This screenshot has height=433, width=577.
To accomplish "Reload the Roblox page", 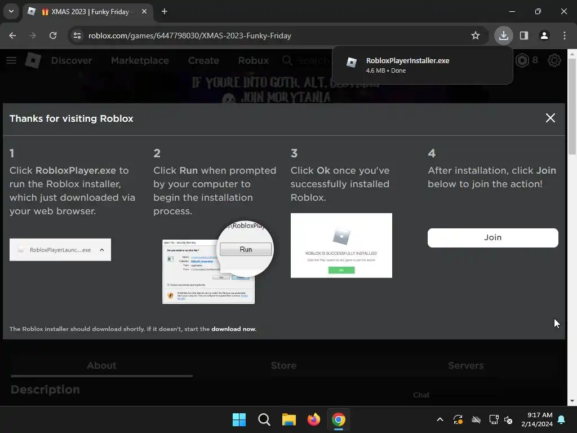I will [53, 36].
